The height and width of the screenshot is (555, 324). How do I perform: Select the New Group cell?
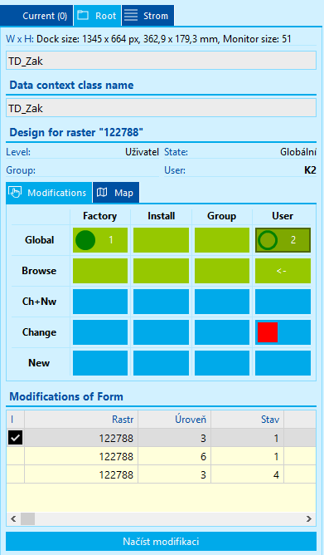pos(222,363)
